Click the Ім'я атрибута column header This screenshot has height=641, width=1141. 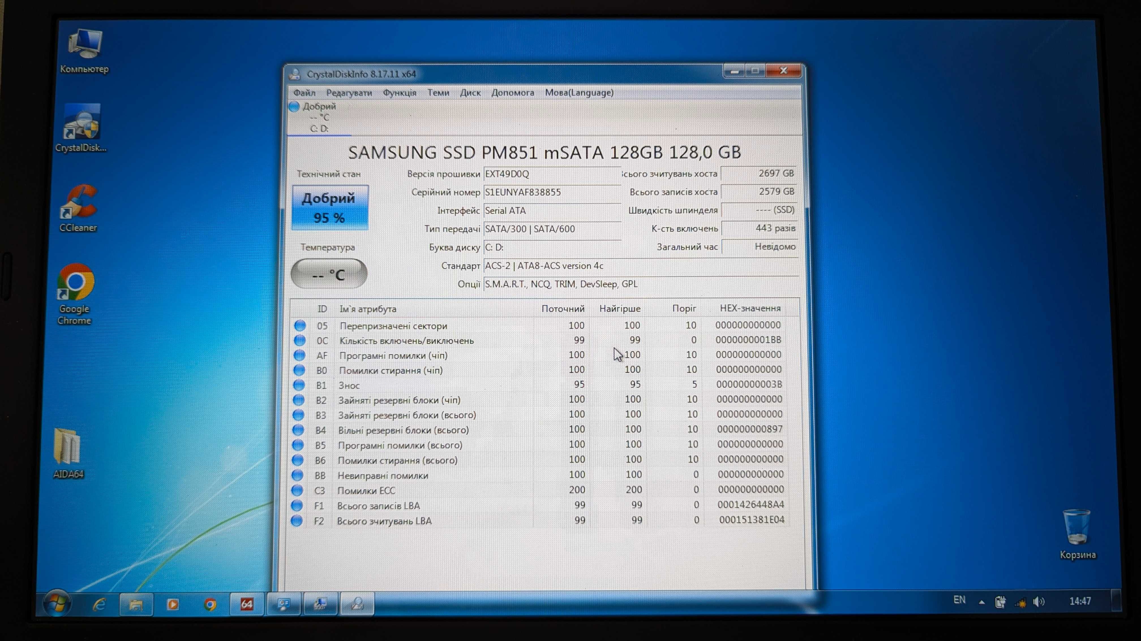(x=368, y=309)
